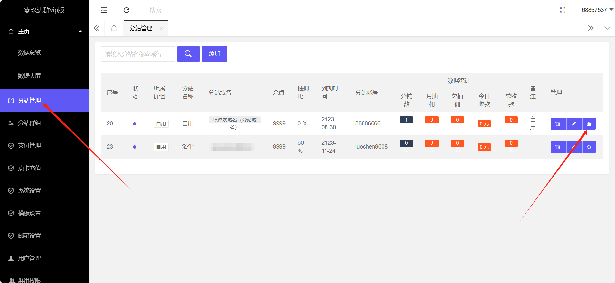Viewport: 615px width, 283px height.
Task: Click the home icon tab
Action: (x=114, y=28)
